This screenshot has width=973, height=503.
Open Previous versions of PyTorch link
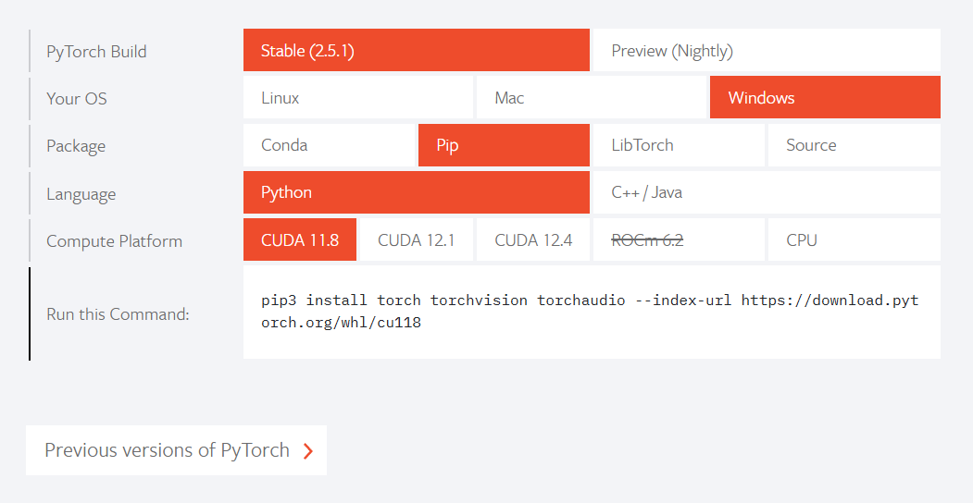pos(176,450)
